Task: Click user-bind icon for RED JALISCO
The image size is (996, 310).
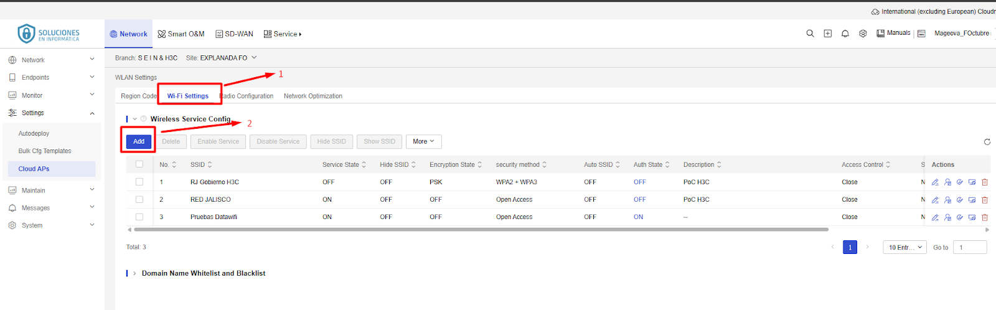Action: [947, 200]
